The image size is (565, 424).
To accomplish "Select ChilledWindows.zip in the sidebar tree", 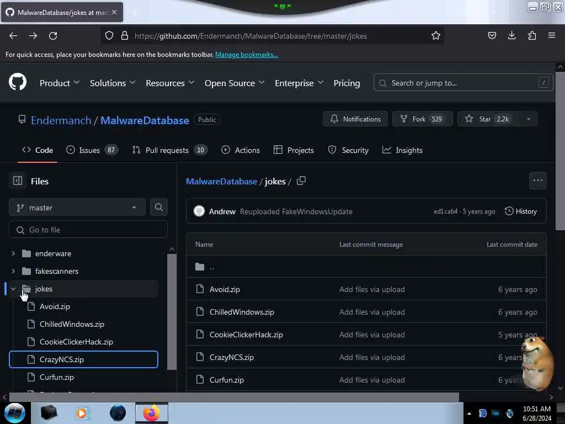I will tap(84, 324).
